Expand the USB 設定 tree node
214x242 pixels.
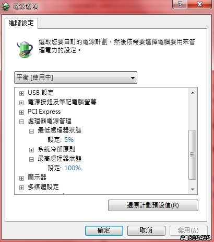21,93
